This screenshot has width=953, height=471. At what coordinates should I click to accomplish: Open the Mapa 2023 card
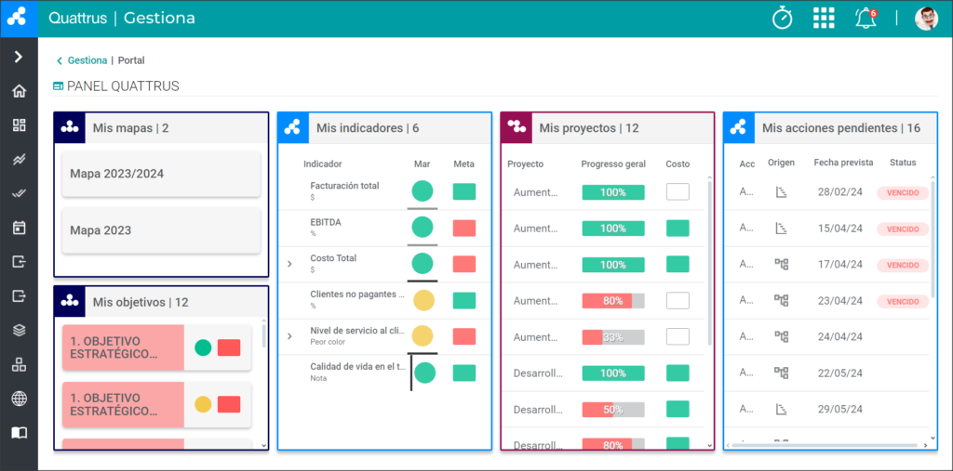coord(161,230)
